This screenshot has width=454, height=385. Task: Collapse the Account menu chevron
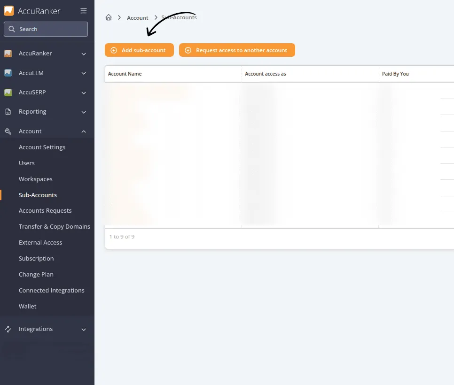(84, 131)
